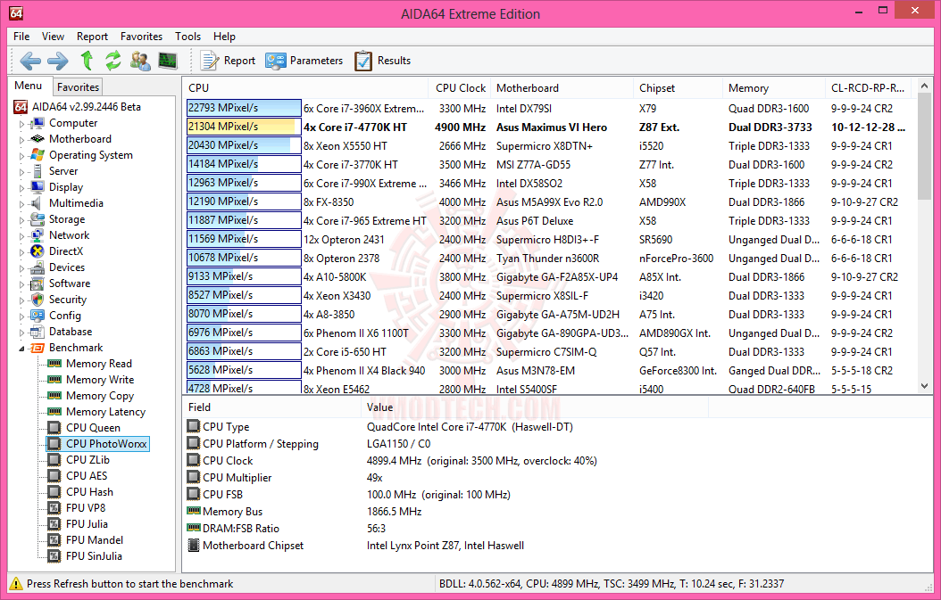Expand the Motherboard tree node
The image size is (941, 600).
pyautogui.click(x=22, y=140)
